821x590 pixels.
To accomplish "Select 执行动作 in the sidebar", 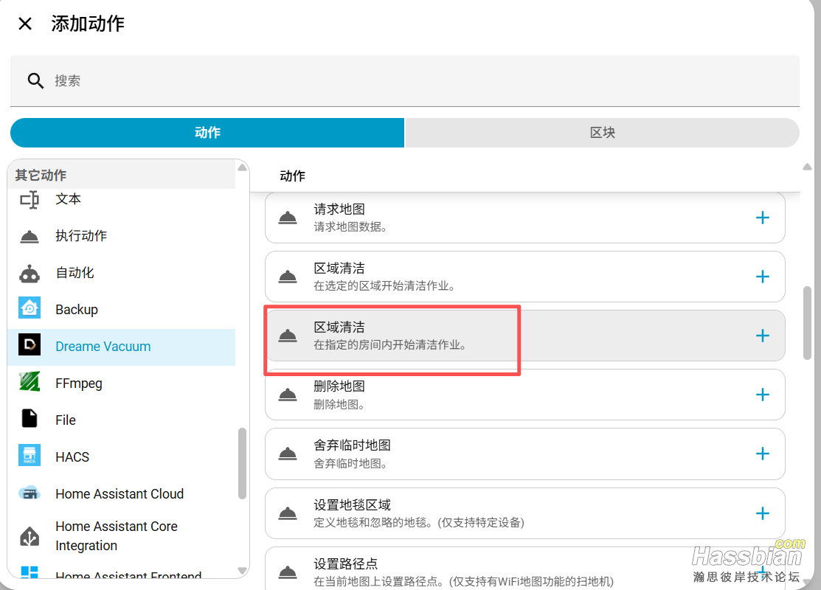I will [x=81, y=236].
